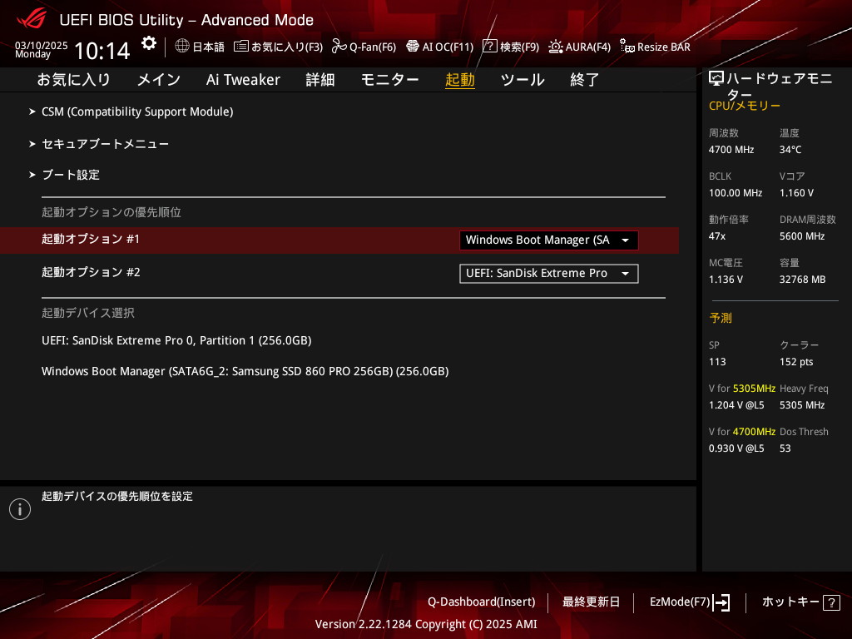Click the info icon in help area
Viewport: 852px width, 639px height.
click(20, 509)
